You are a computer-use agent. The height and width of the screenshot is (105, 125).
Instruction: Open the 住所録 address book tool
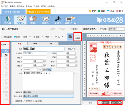(8, 20)
